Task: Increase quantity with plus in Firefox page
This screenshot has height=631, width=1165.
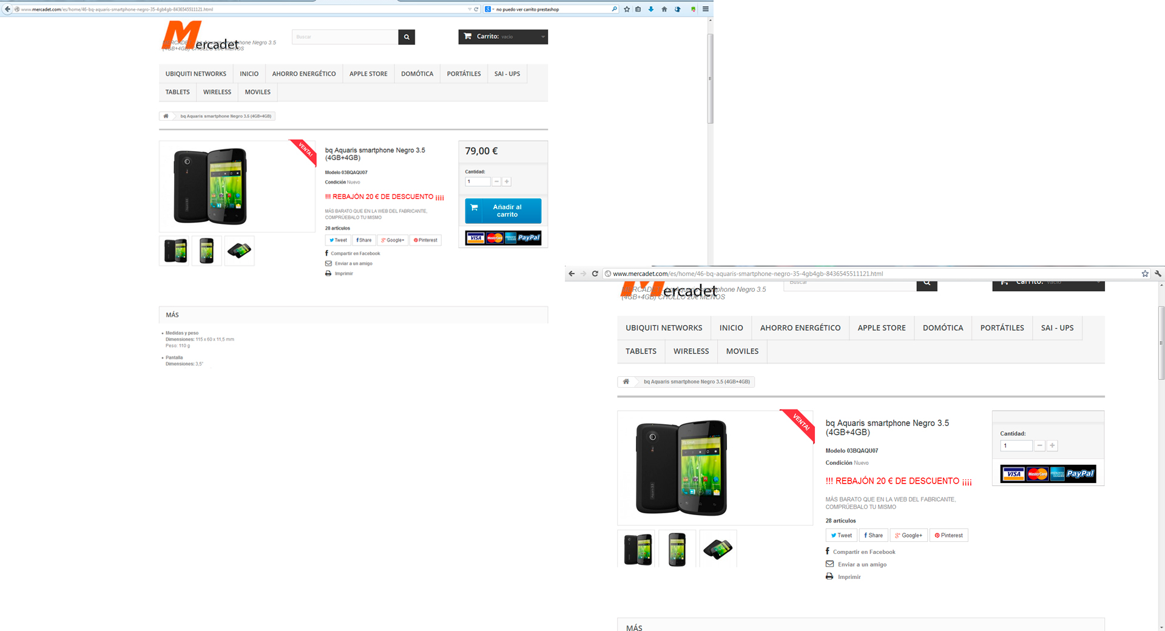Action: [x=507, y=181]
